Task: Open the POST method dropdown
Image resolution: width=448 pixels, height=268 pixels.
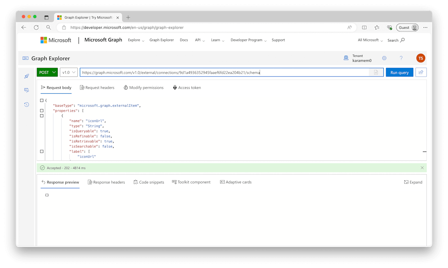Action: pyautogui.click(x=47, y=72)
